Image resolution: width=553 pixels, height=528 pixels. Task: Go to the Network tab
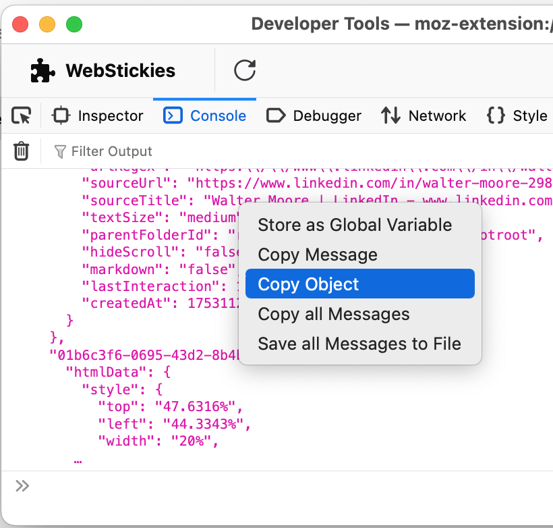[x=424, y=116]
